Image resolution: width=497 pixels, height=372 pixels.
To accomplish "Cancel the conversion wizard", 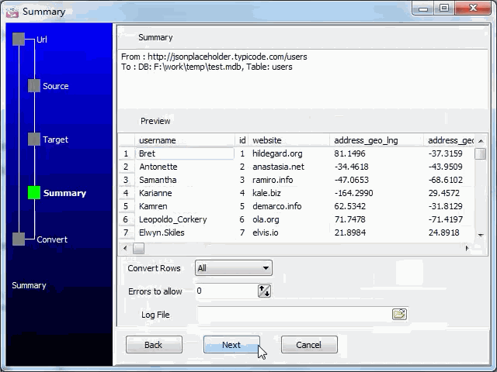I will (309, 345).
